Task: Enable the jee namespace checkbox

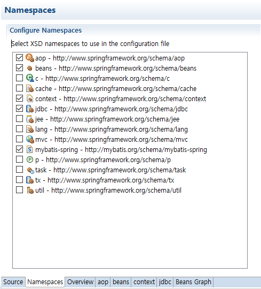Action: coord(20,119)
